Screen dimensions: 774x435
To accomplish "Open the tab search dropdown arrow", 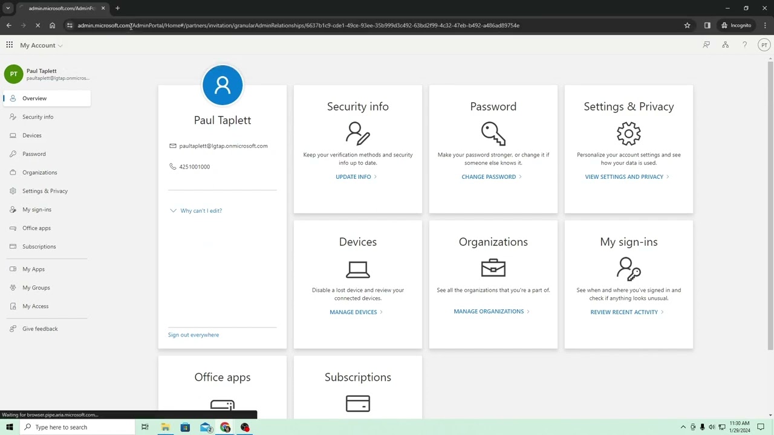I will (x=8, y=8).
